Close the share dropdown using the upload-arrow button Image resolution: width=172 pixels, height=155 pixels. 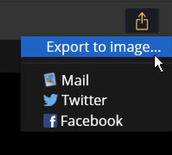pos(142,21)
